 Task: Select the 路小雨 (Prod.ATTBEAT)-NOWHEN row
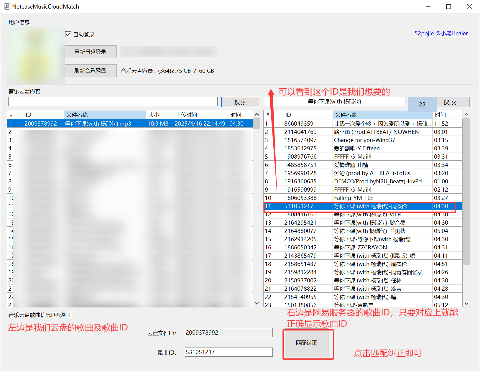tap(363, 132)
